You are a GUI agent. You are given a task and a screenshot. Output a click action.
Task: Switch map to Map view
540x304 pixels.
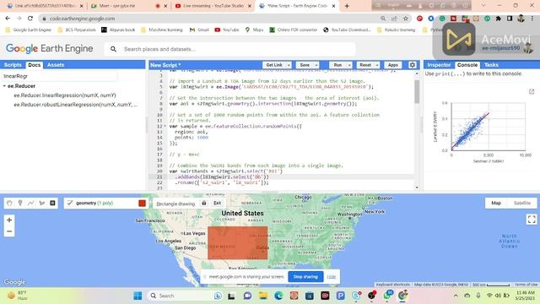pos(496,203)
